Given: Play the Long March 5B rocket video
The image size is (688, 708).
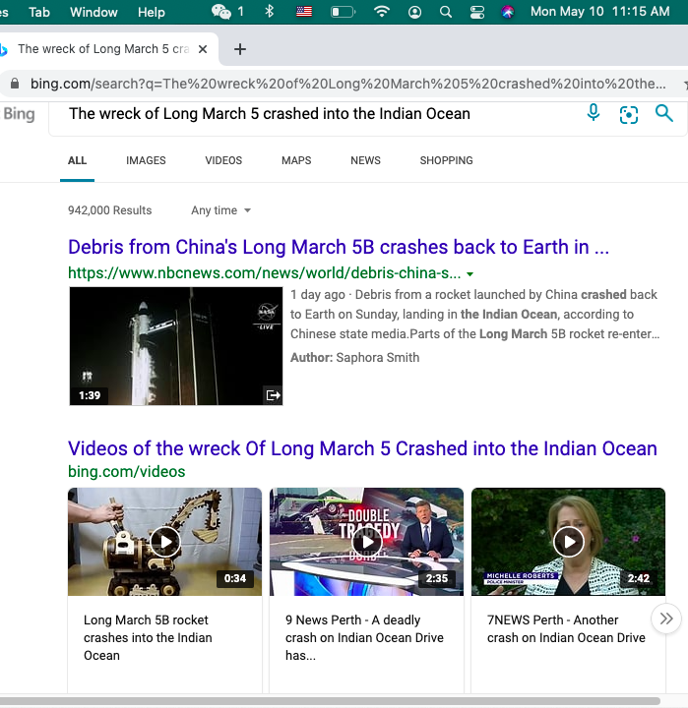Looking at the screenshot, I should (164, 542).
